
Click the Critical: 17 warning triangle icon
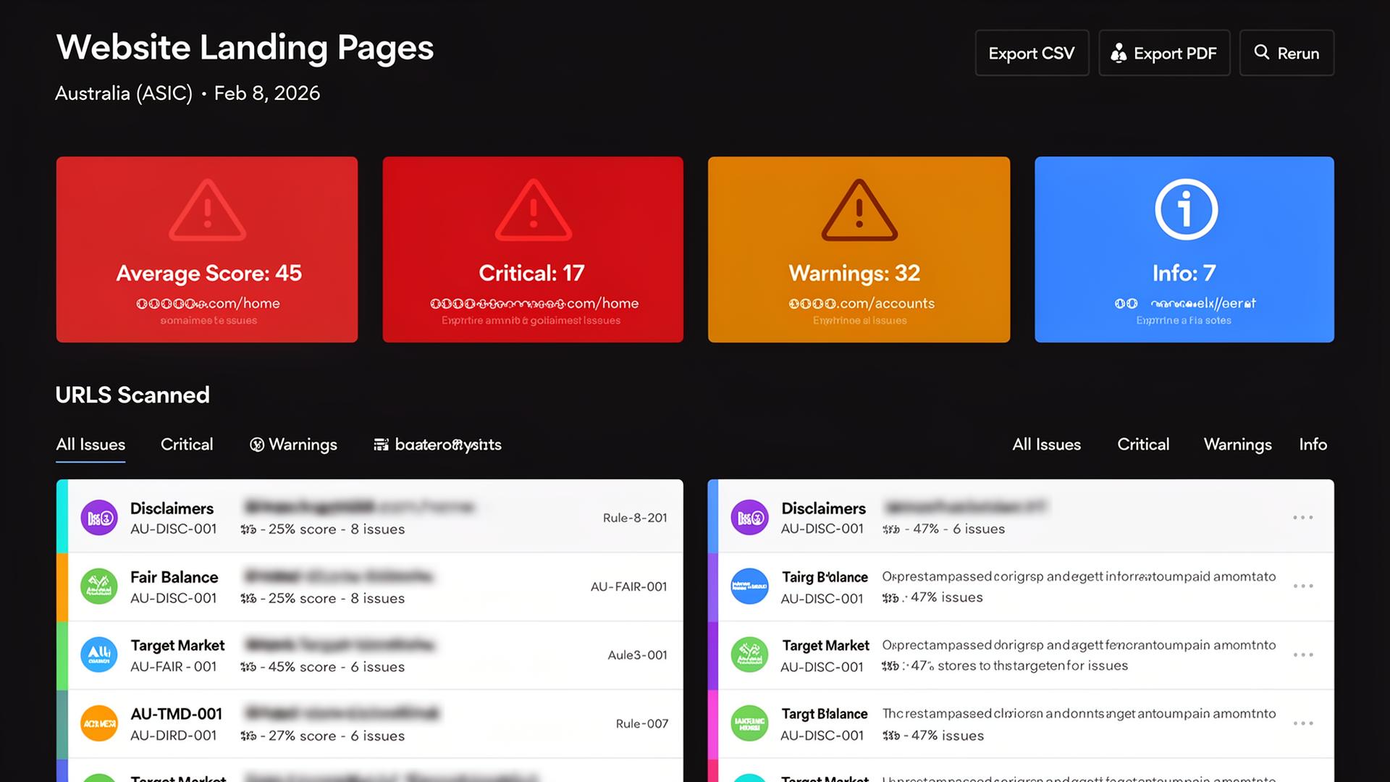point(533,210)
